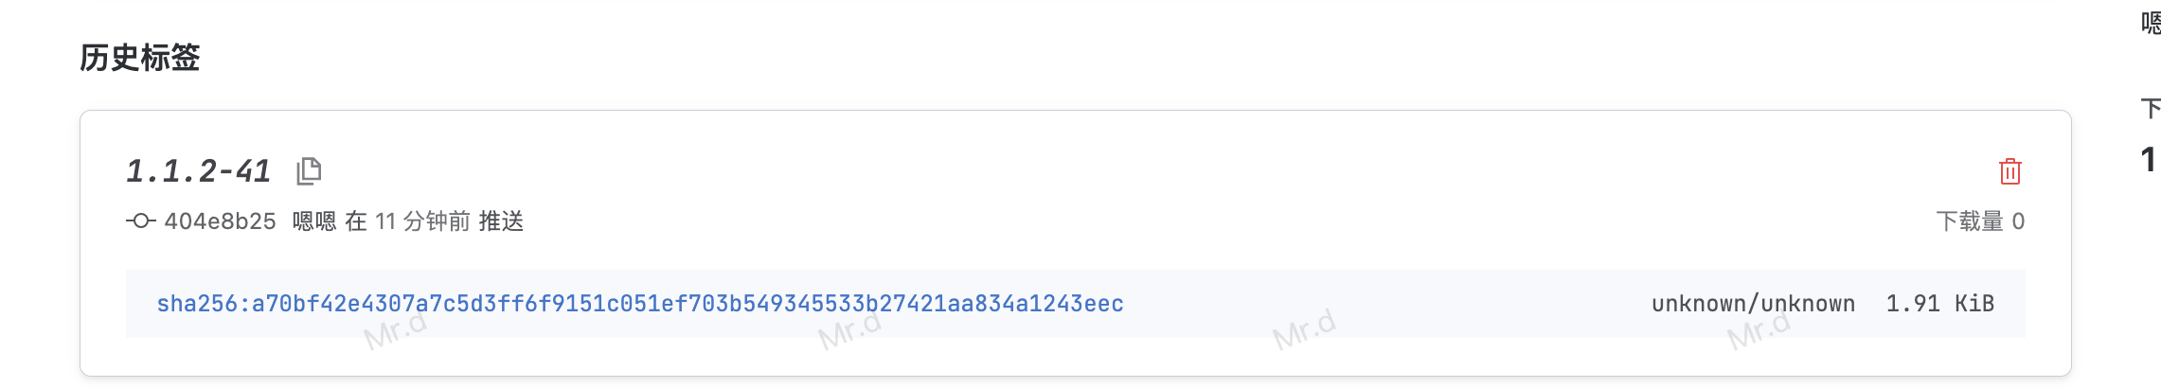Click the 历史标签 heading

tap(140, 58)
